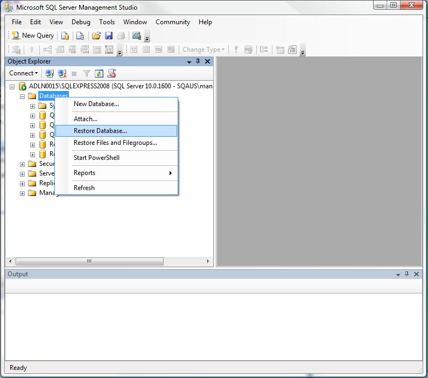
Task: Open the Tools menu
Action: (107, 22)
